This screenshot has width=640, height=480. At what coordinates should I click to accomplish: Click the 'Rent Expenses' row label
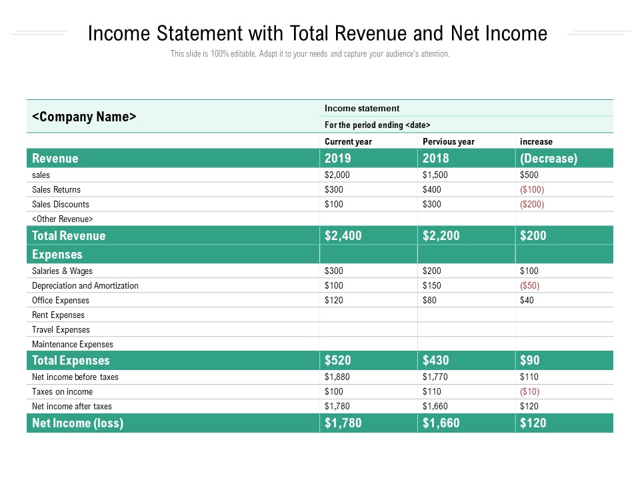click(x=58, y=315)
